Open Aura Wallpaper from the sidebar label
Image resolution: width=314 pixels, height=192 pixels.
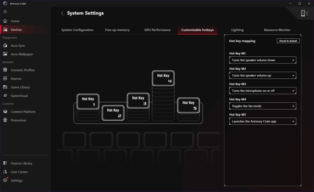[22, 54]
